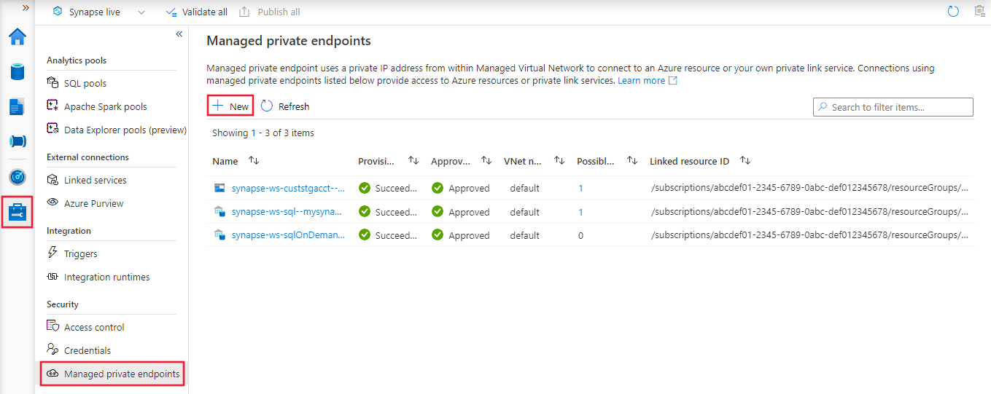This screenshot has width=991, height=394.
Task: Select SQL pools in sidebar
Action: pyautogui.click(x=85, y=84)
